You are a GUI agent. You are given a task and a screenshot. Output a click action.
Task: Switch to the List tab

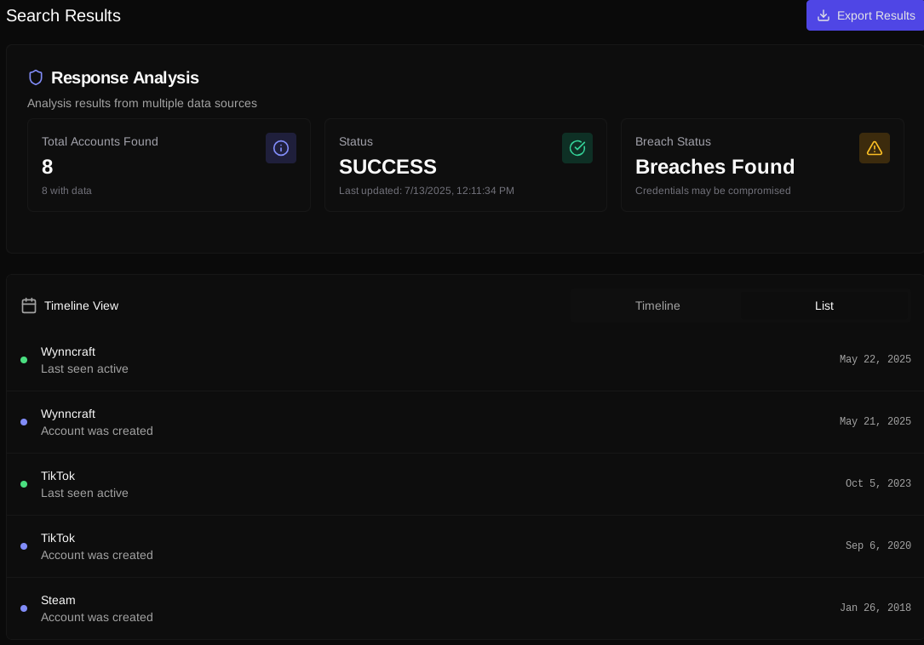click(x=824, y=305)
